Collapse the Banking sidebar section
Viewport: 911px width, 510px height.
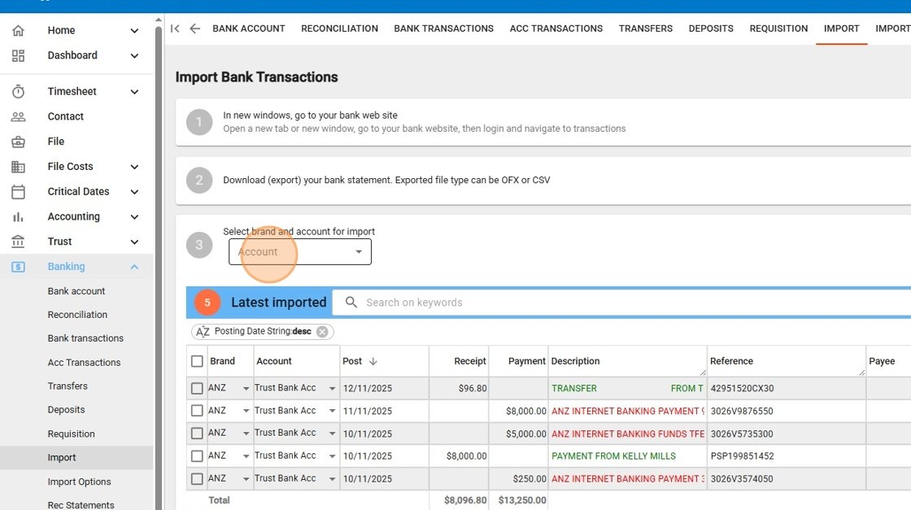coord(134,266)
